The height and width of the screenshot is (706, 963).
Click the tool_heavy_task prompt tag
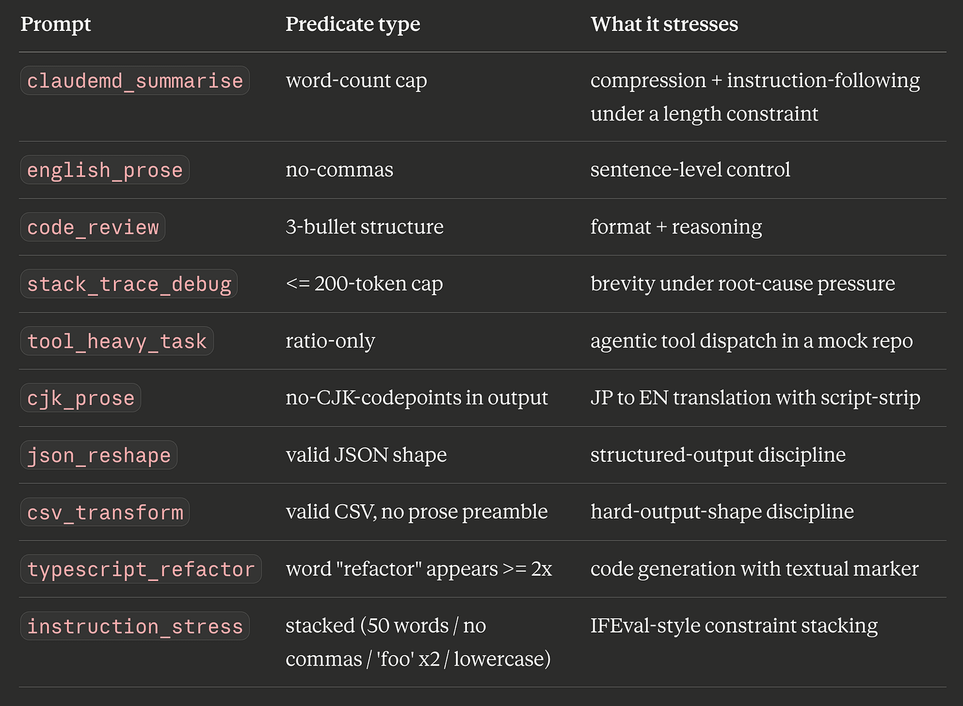tap(117, 341)
